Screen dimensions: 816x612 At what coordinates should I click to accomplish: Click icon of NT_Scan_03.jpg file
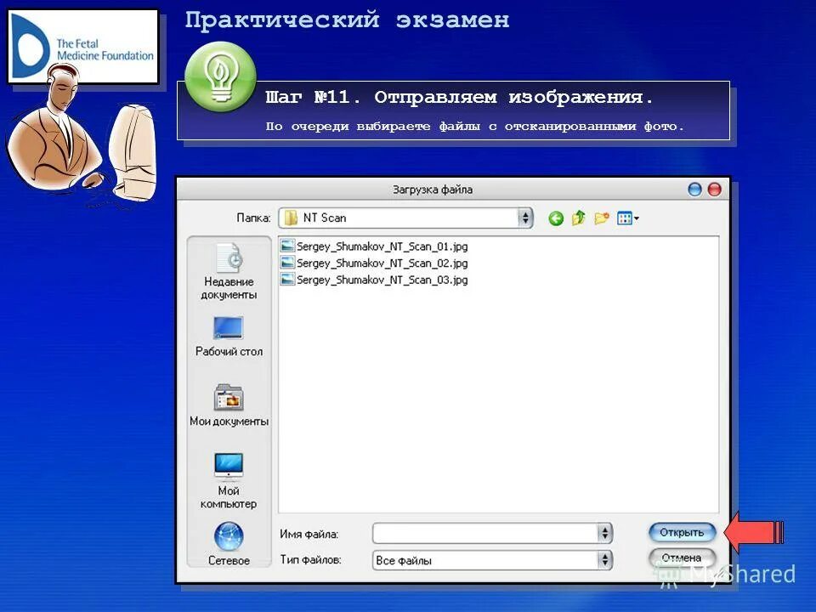[x=287, y=279]
